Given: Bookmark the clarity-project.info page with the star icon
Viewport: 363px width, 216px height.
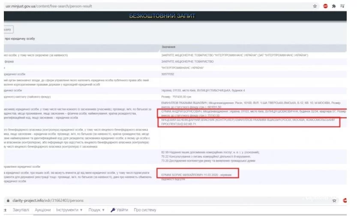Looking at the screenshot, I should [x=334, y=201].
